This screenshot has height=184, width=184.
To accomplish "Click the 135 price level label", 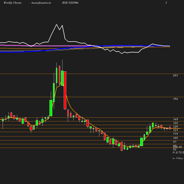I will click(176, 123).
